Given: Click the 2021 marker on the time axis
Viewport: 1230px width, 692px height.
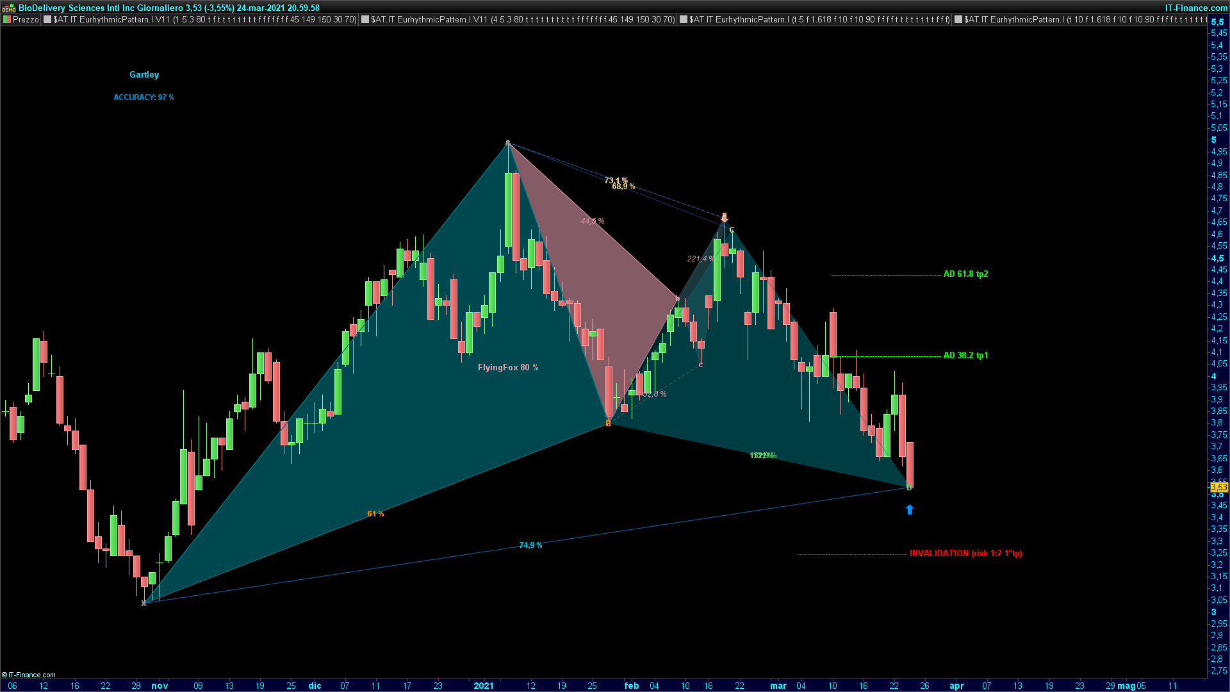Looking at the screenshot, I should pos(484,686).
